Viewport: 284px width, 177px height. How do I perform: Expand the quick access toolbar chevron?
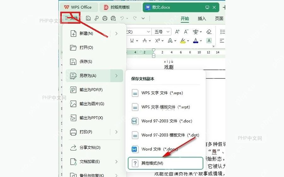point(143,18)
